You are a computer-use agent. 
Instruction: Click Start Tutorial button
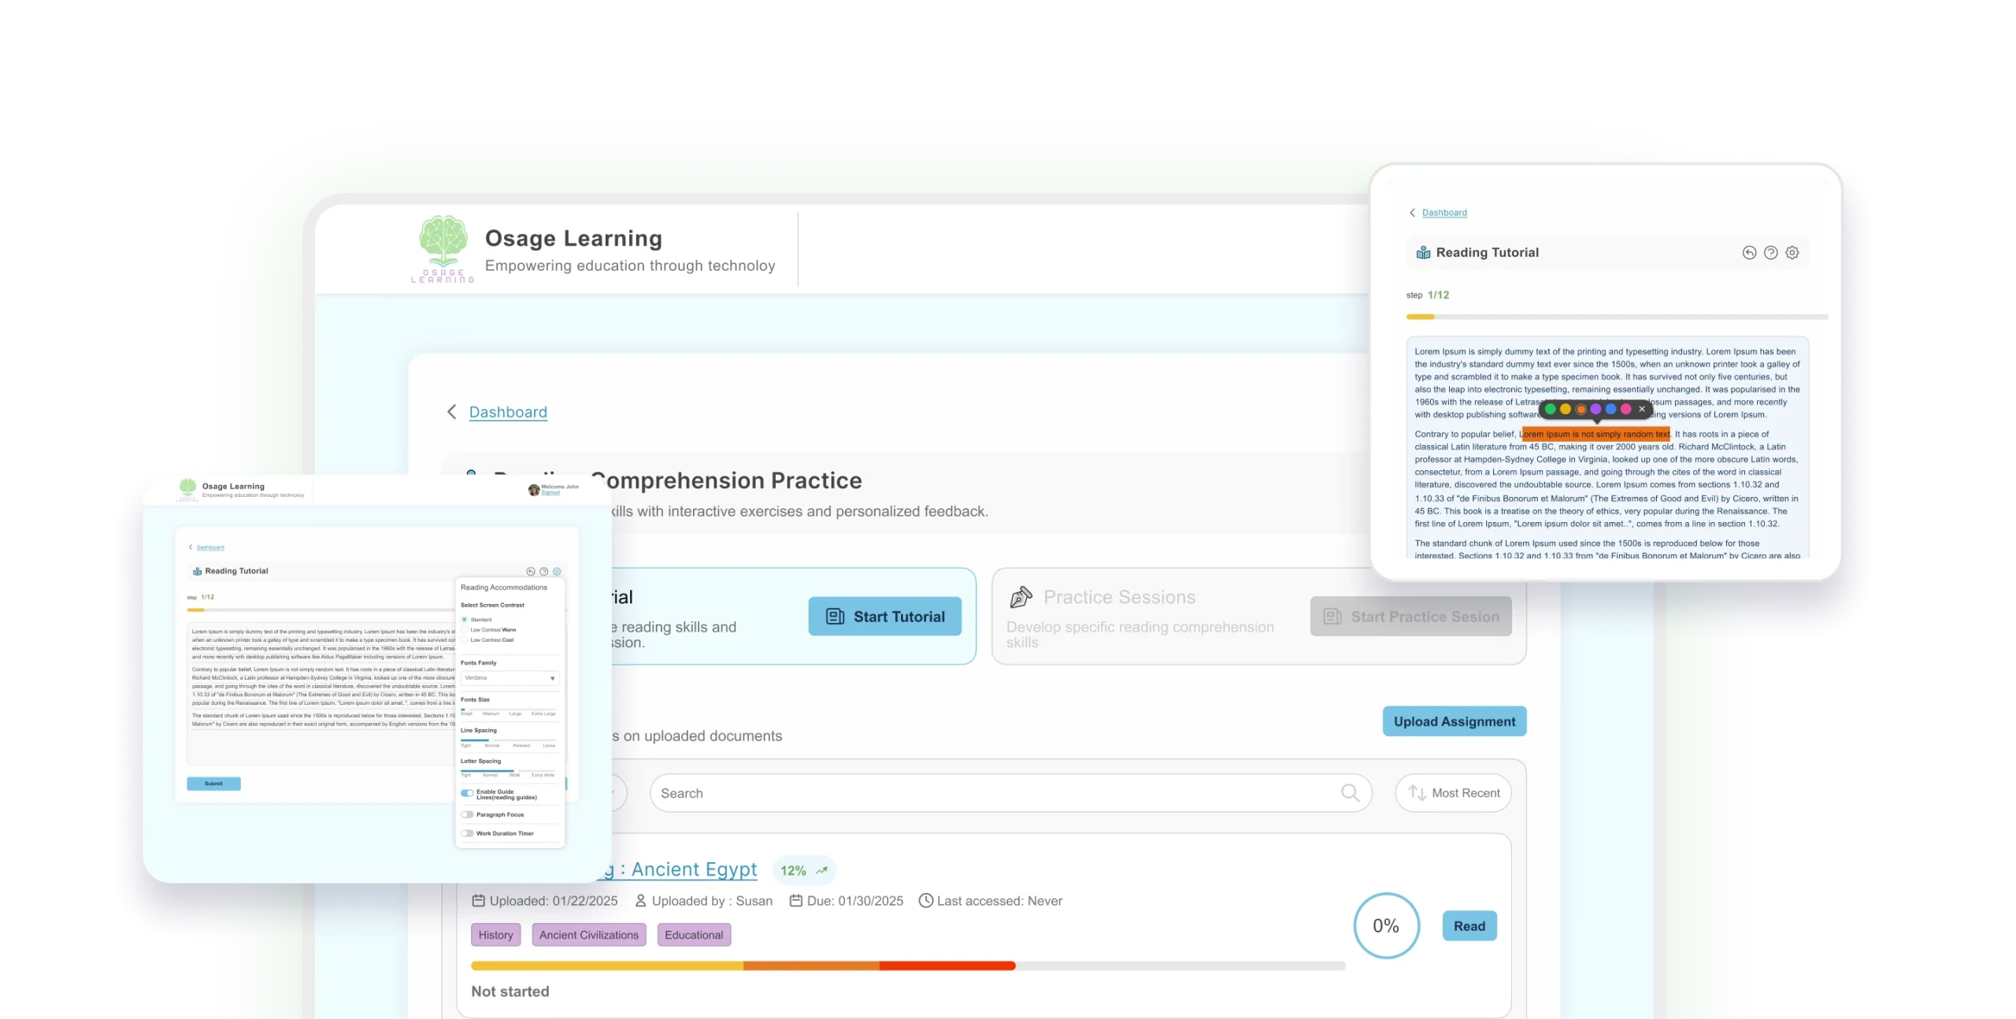884,617
